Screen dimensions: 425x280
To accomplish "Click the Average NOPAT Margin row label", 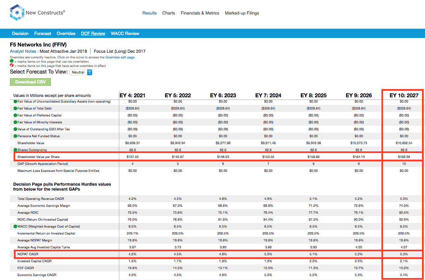I will pyautogui.click(x=35, y=240).
